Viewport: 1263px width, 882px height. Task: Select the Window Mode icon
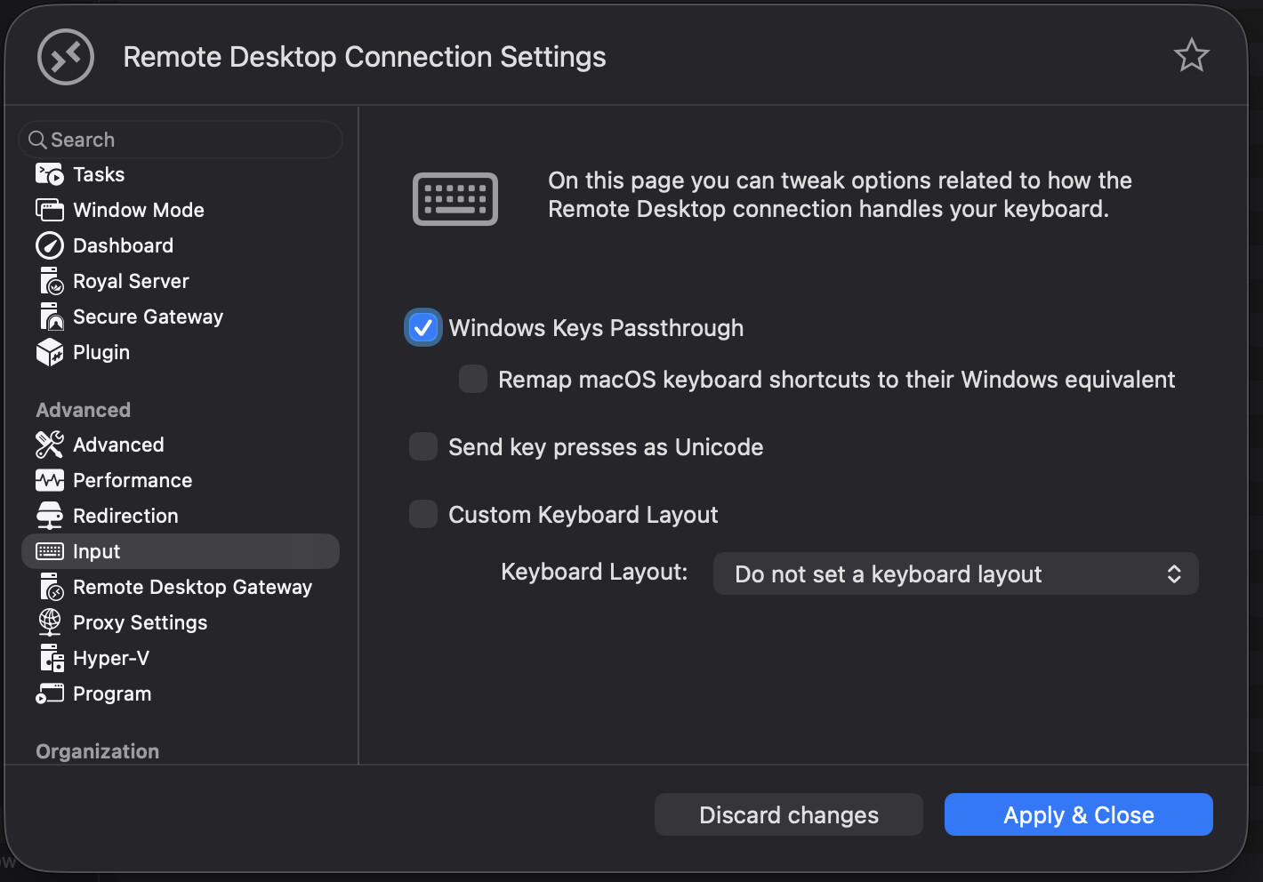[50, 210]
